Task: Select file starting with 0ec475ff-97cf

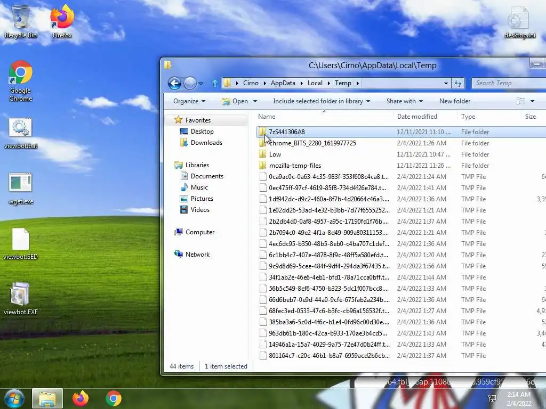Action: tap(327, 188)
